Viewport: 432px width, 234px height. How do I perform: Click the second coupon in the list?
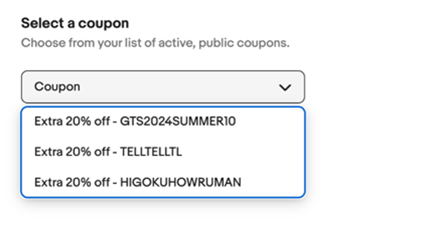coord(163,152)
